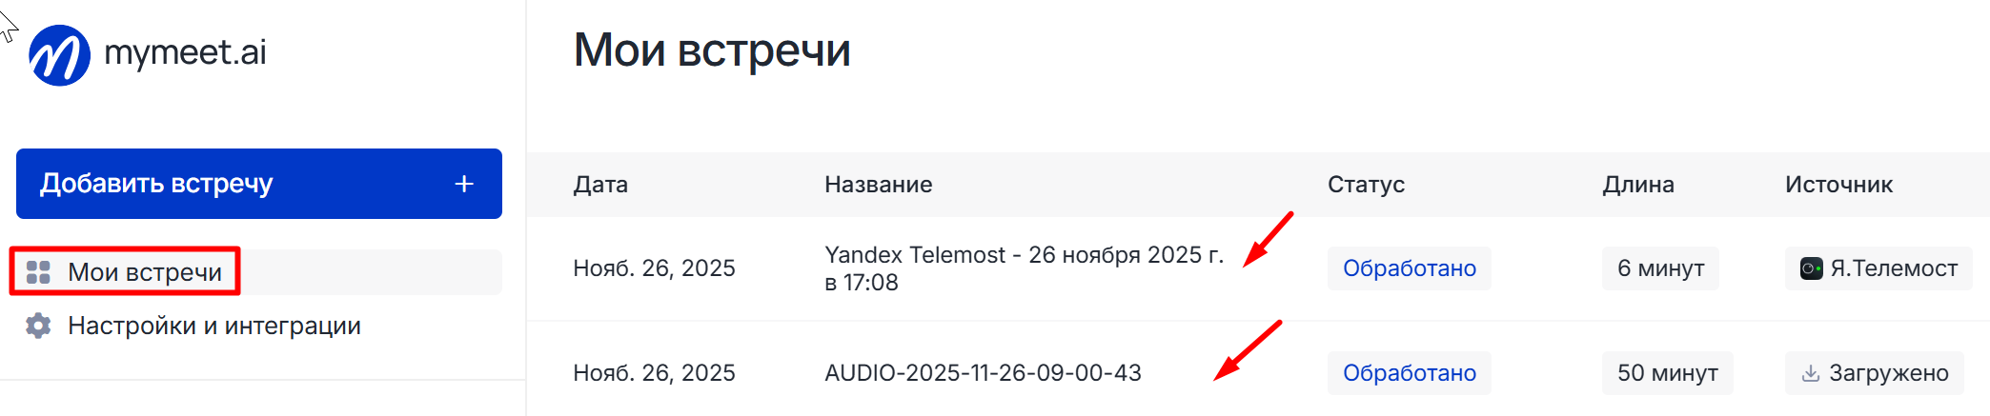Open the AUDIO-2025-11-26-09-00-43 meeting

[x=983, y=372]
